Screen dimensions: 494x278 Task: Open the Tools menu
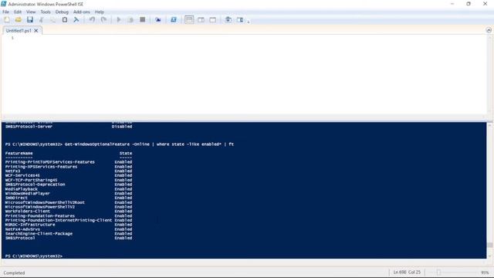click(46, 12)
